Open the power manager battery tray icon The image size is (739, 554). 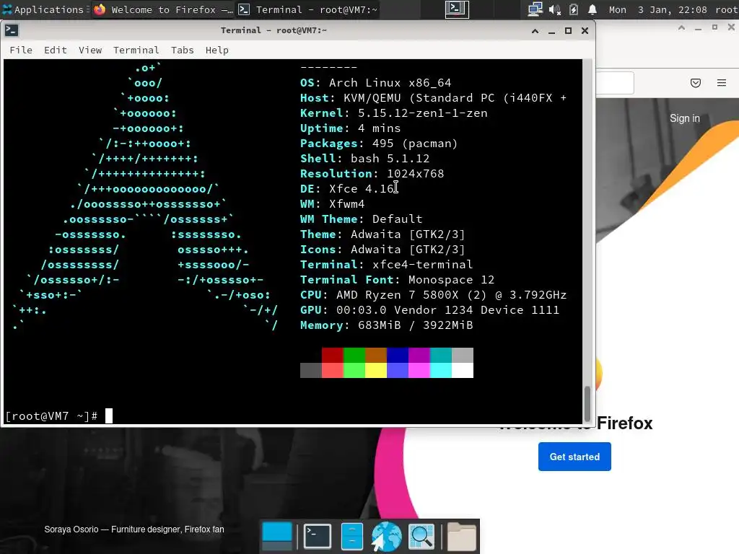[574, 9]
